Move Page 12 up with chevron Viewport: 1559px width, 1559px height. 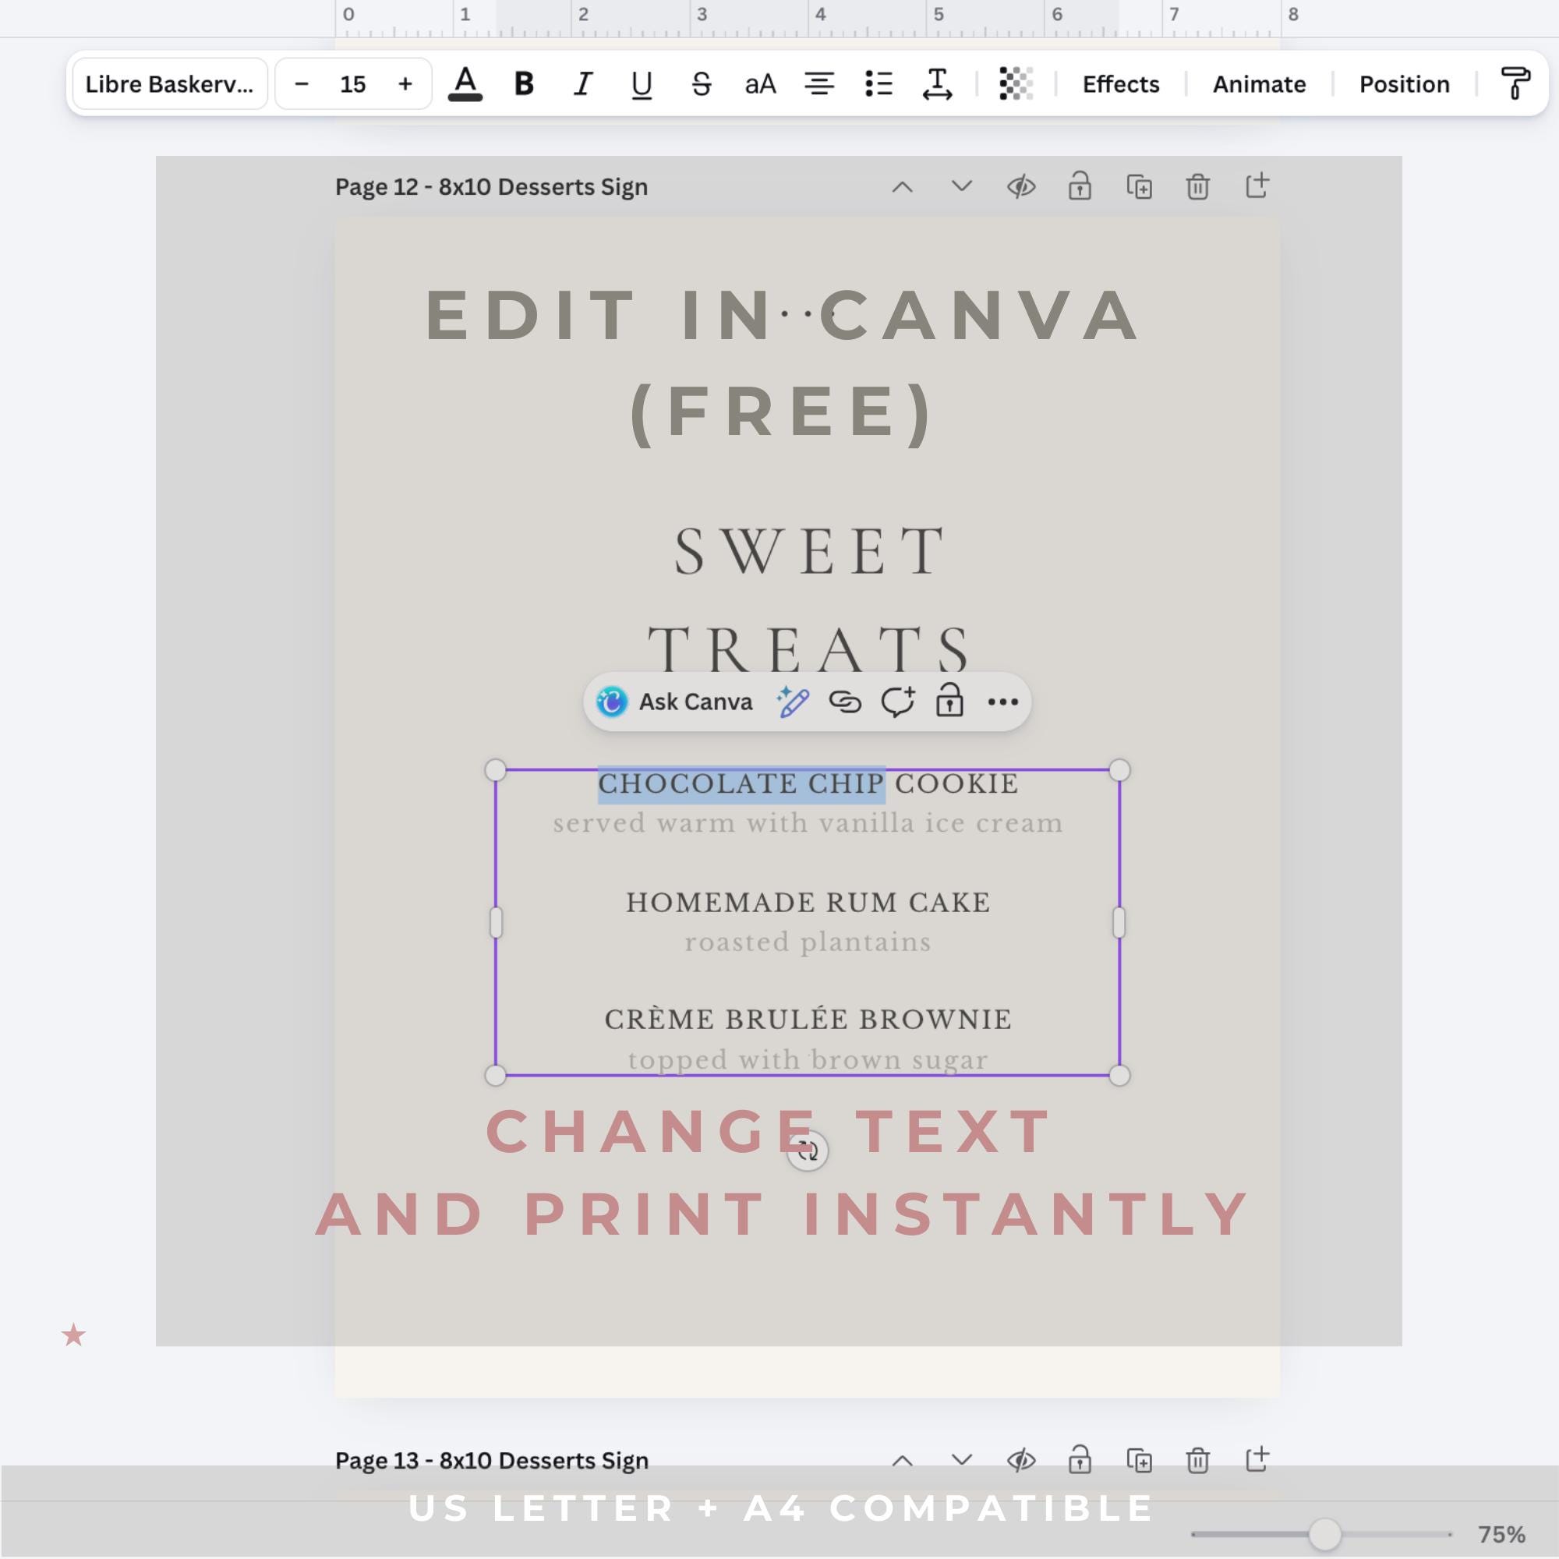point(902,187)
